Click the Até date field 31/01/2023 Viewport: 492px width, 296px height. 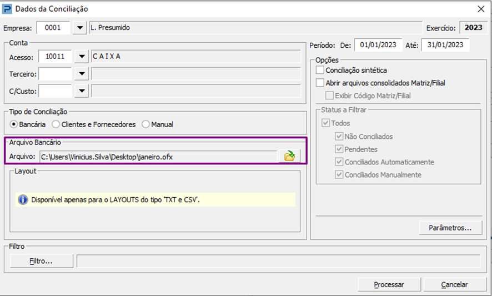click(x=445, y=45)
